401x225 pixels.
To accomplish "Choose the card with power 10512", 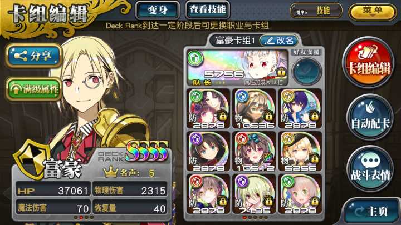I will [x=254, y=151].
